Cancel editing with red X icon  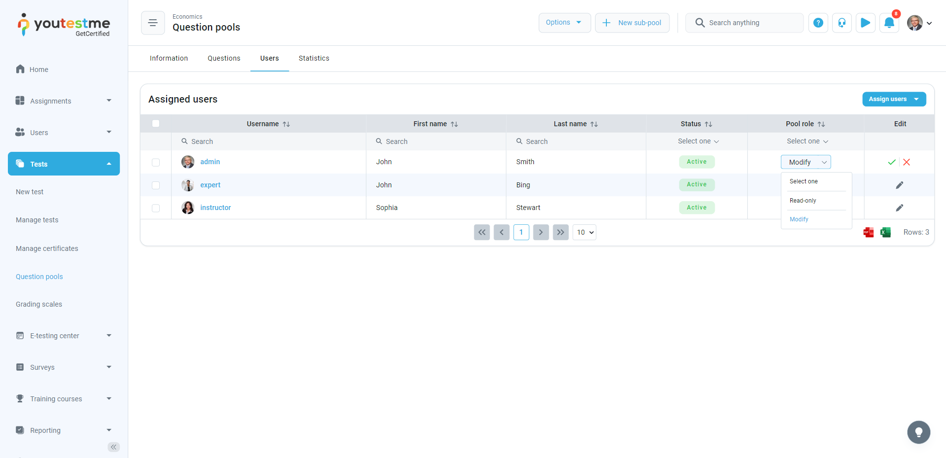coord(907,162)
